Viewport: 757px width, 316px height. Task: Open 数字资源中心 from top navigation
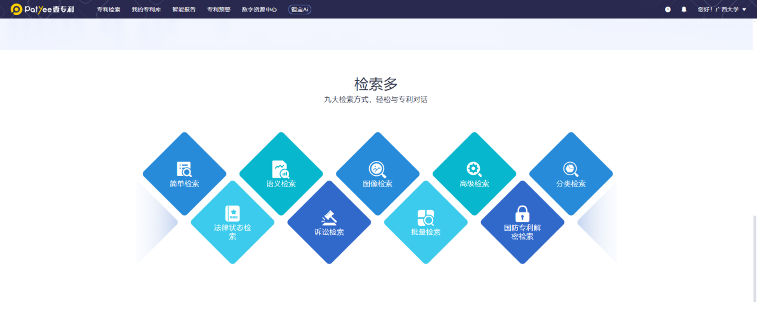coord(259,10)
